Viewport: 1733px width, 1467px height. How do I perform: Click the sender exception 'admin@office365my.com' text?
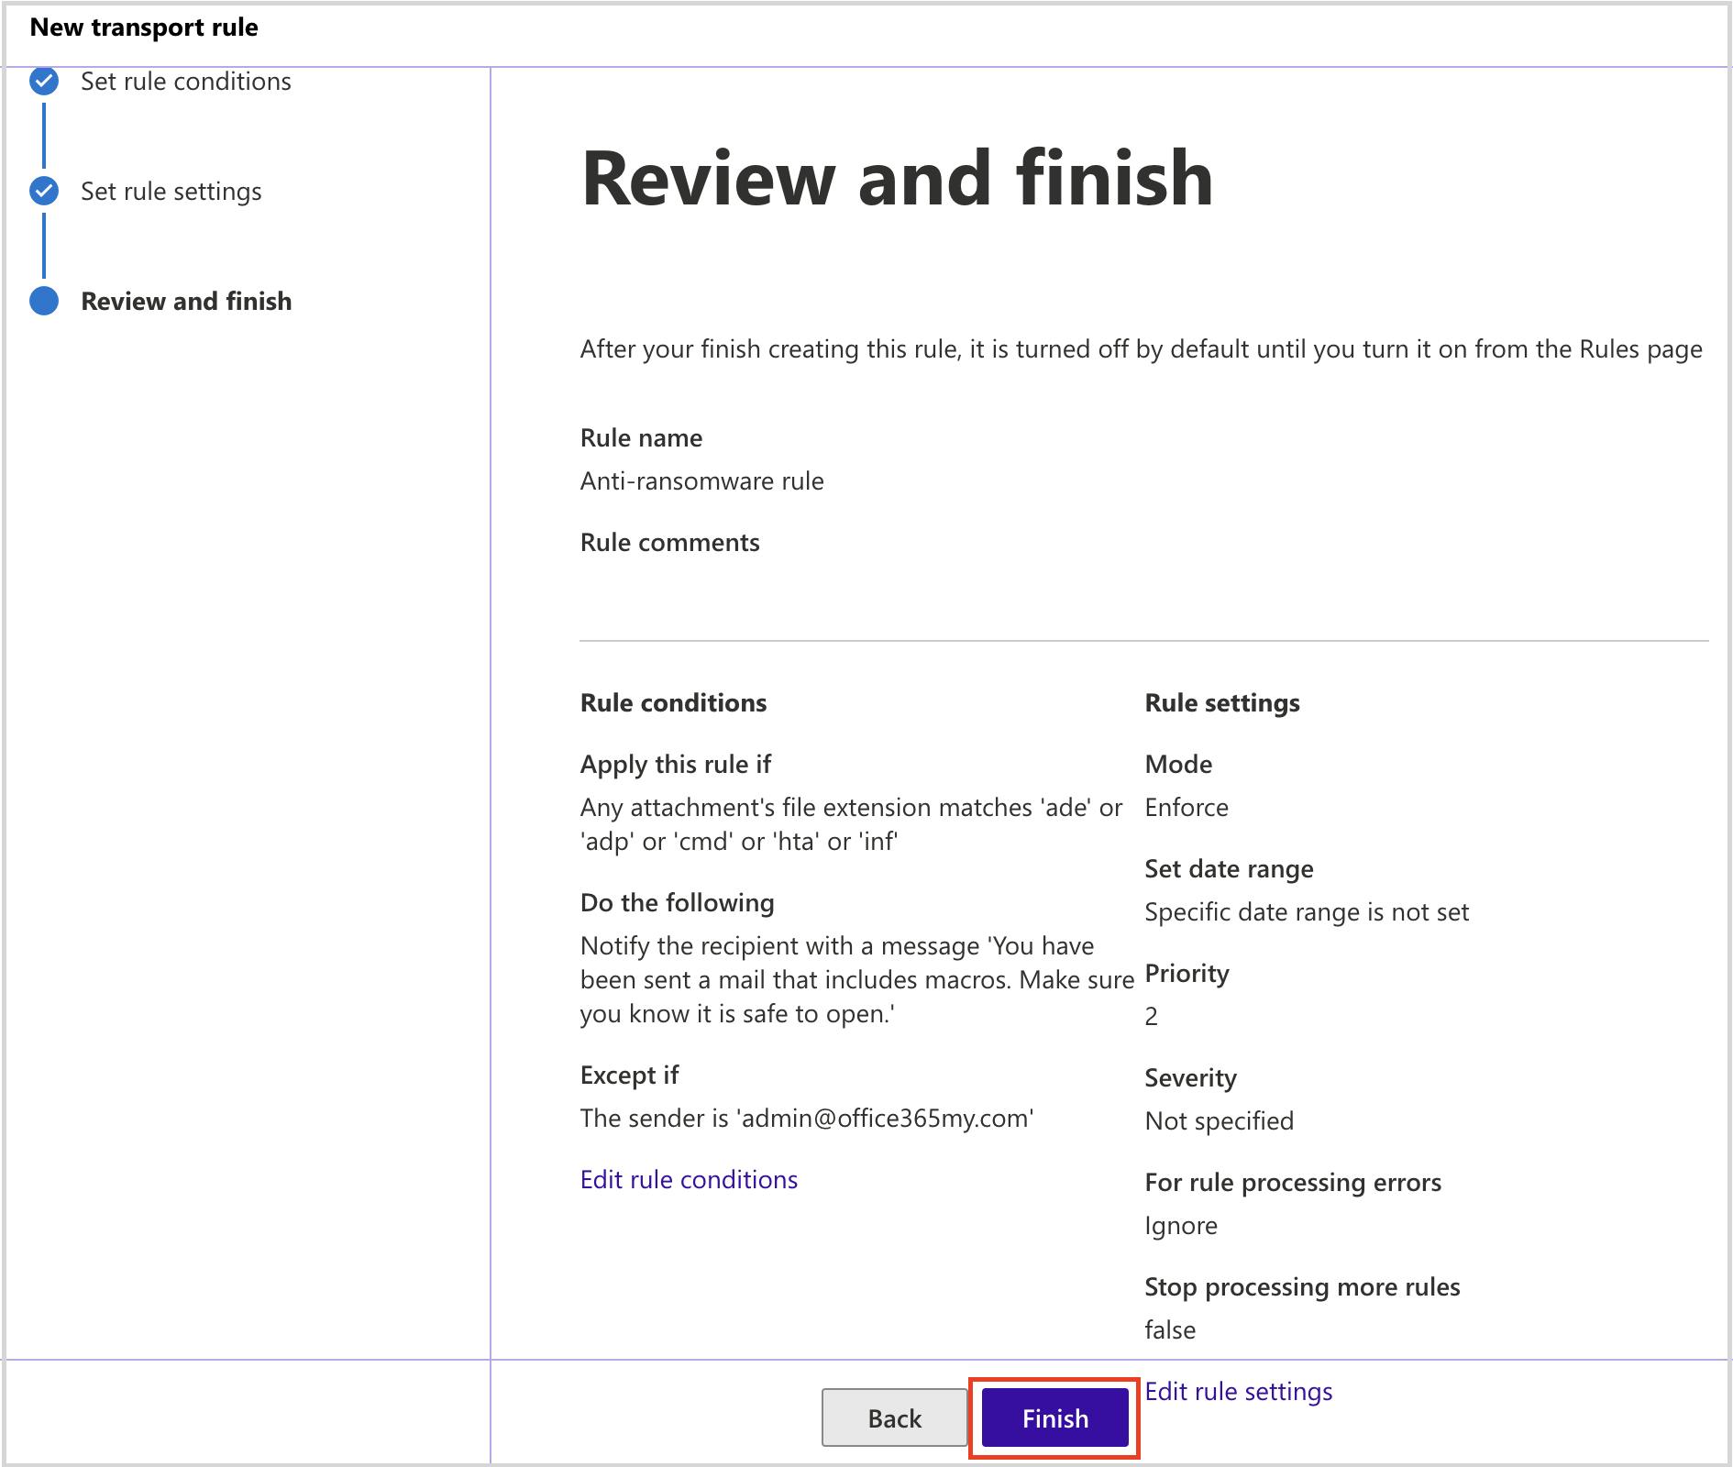click(807, 1119)
